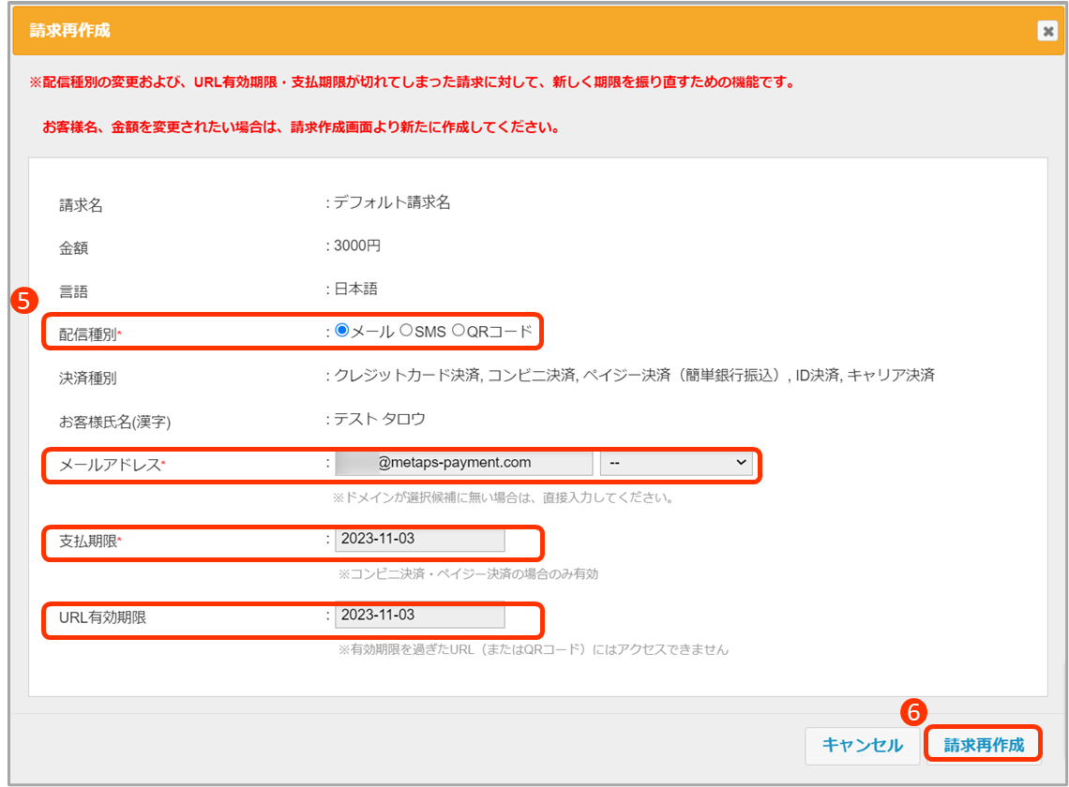
Task: Select the メール delivery type radio button
Action: point(342,331)
